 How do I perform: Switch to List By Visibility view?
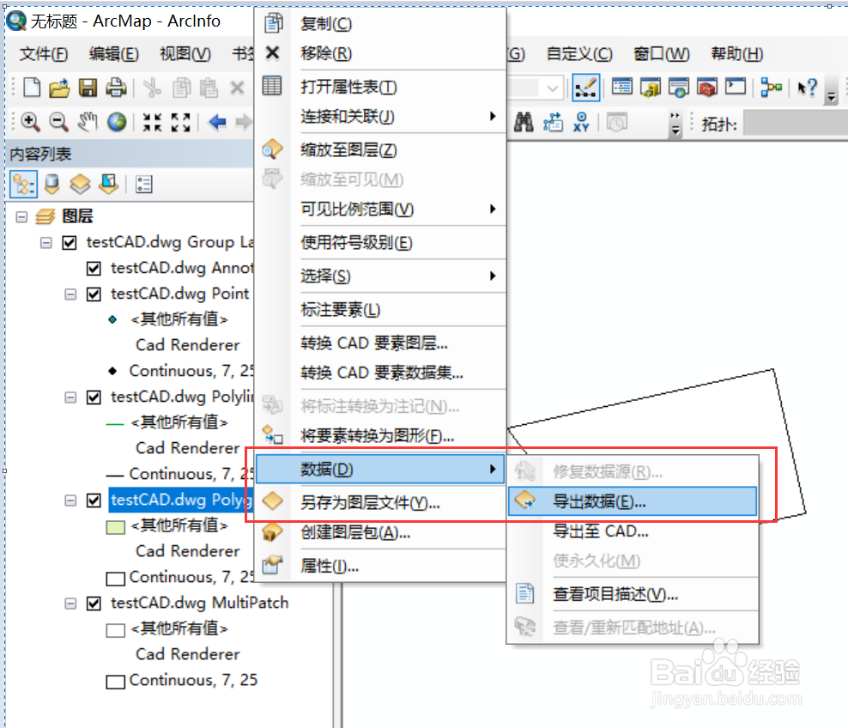[80, 185]
